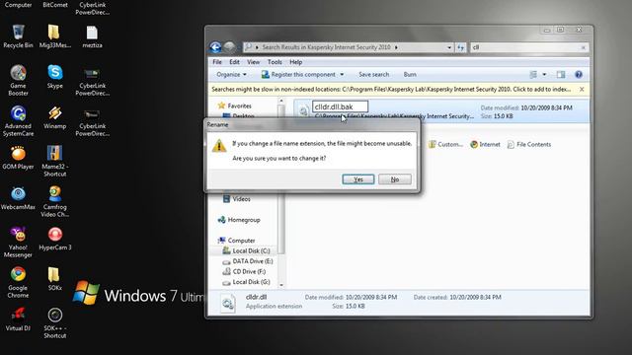Select Homegroup in navigation pane
The height and width of the screenshot is (355, 632).
(x=239, y=220)
